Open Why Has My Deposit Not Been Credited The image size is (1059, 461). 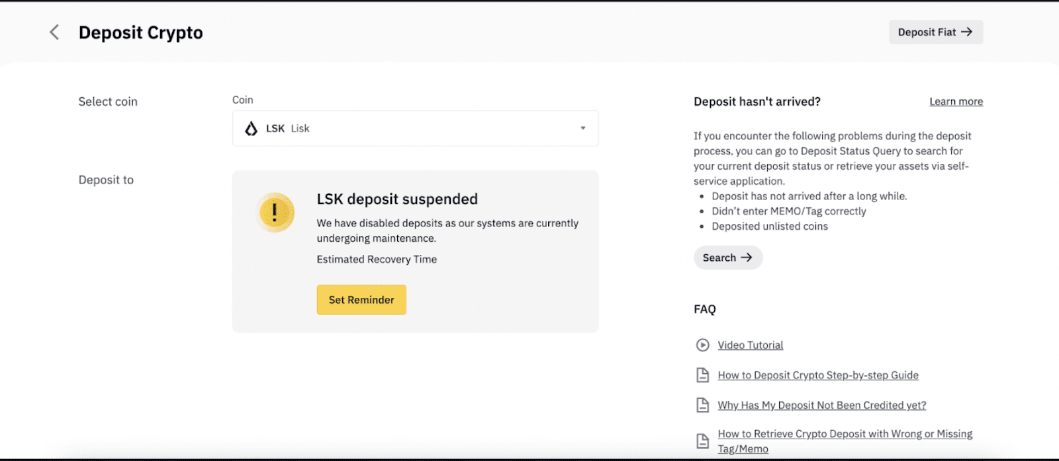tap(821, 406)
